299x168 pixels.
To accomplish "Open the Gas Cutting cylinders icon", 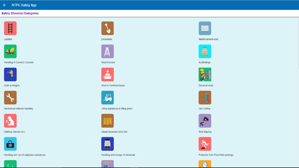I will (205, 98).
